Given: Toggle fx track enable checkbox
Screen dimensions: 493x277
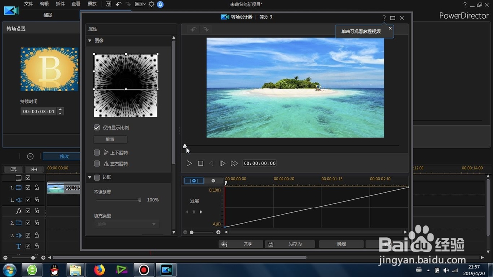Looking at the screenshot, I should 28,211.
